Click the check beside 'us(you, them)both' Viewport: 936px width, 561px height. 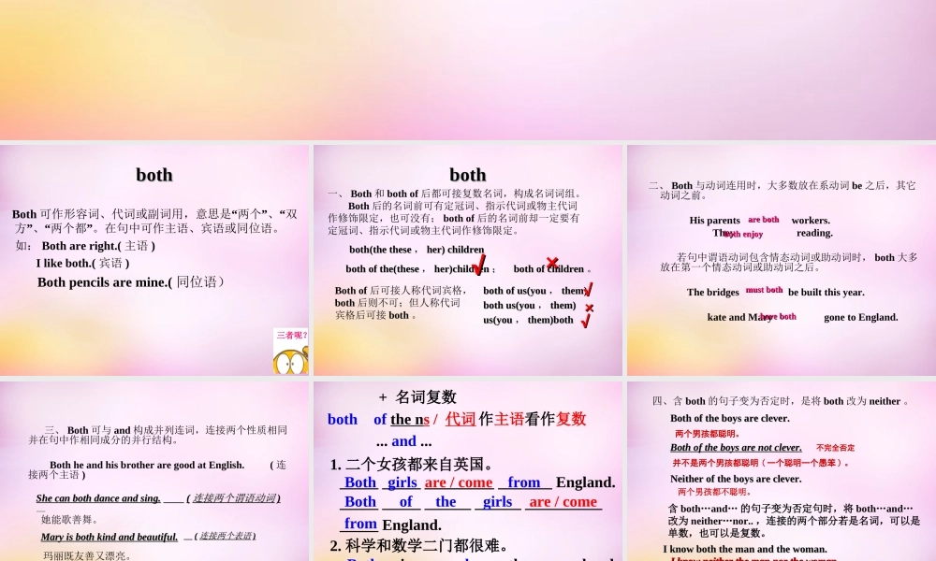(586, 320)
